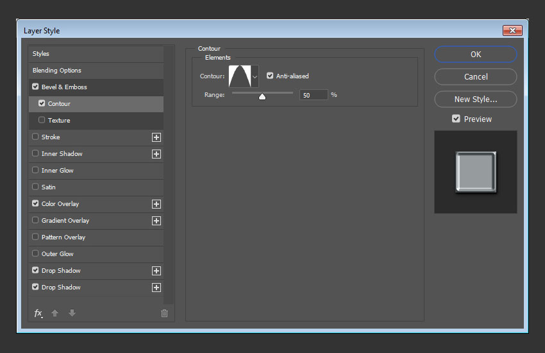Add Drop Shadow copy via first plus icon

pos(156,271)
